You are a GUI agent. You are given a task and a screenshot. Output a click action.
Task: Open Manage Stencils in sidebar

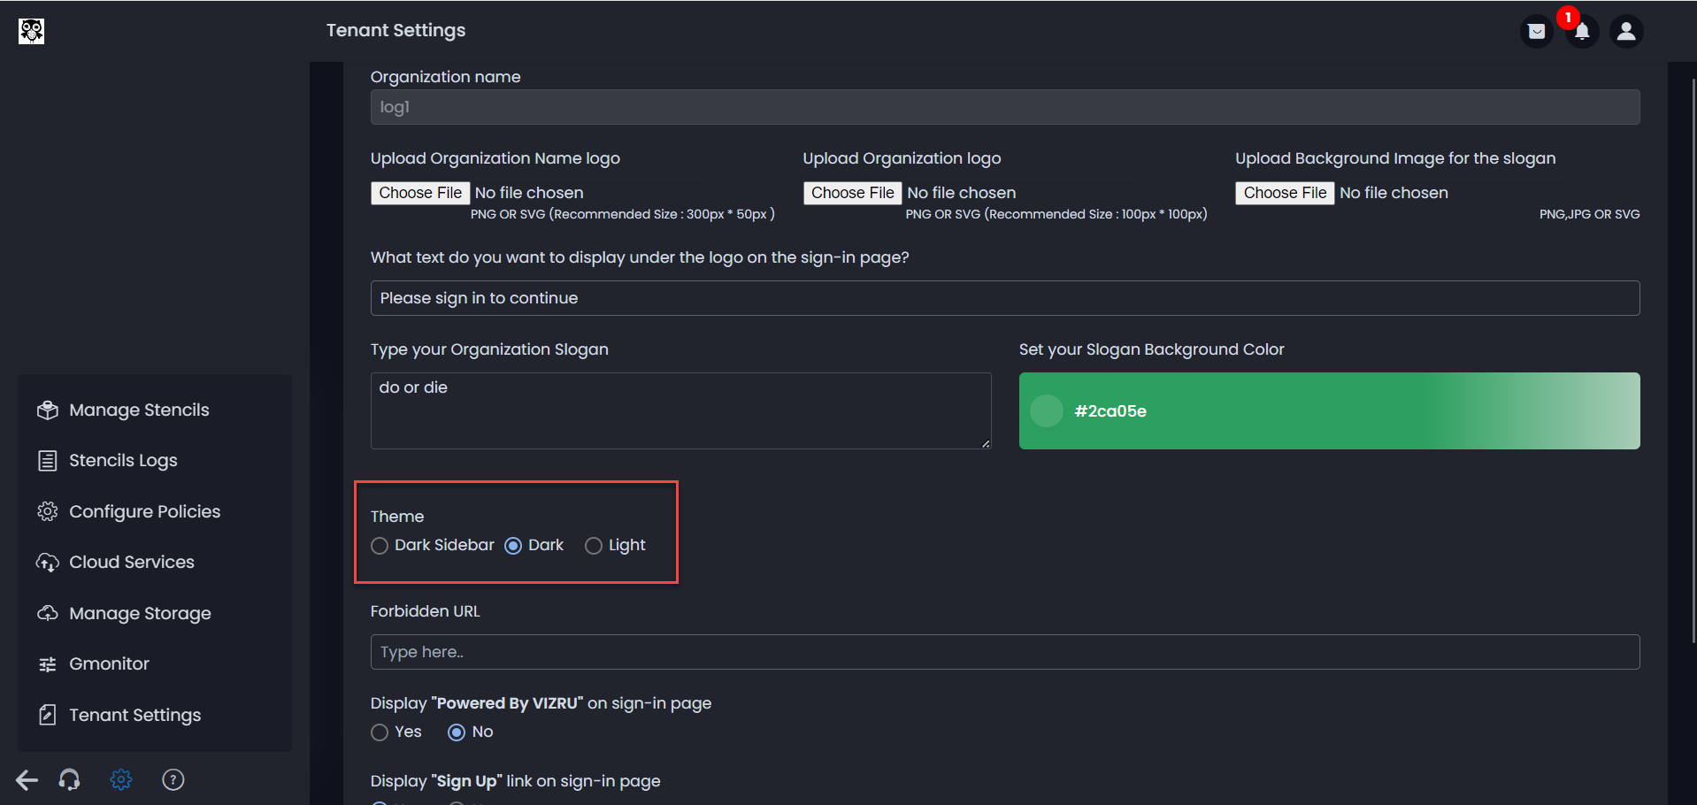(x=139, y=410)
